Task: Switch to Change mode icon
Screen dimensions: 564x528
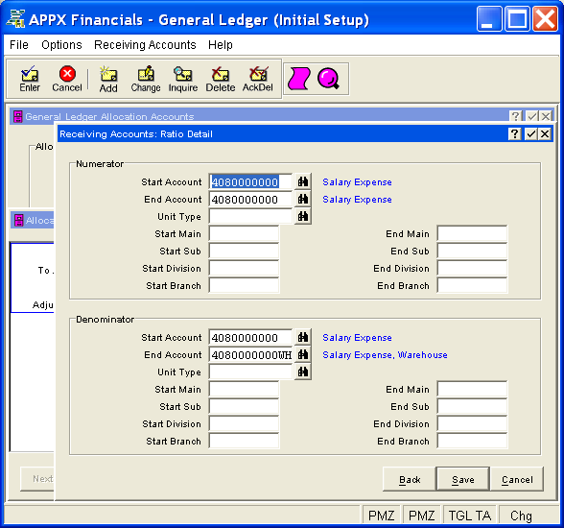Action: [x=146, y=79]
